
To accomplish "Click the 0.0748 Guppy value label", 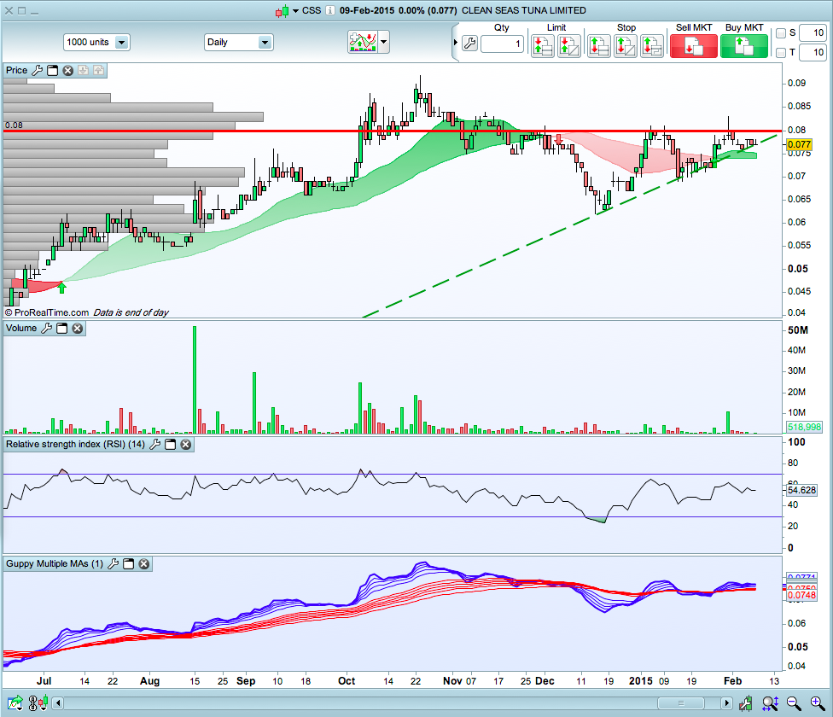I will tap(801, 596).
